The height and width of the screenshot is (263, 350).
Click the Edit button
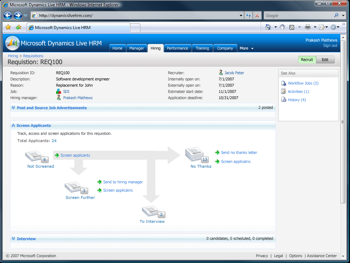tap(325, 60)
